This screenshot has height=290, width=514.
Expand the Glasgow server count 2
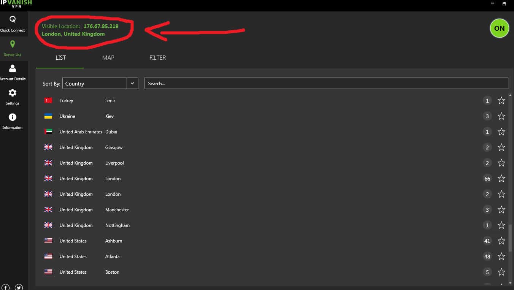487,147
